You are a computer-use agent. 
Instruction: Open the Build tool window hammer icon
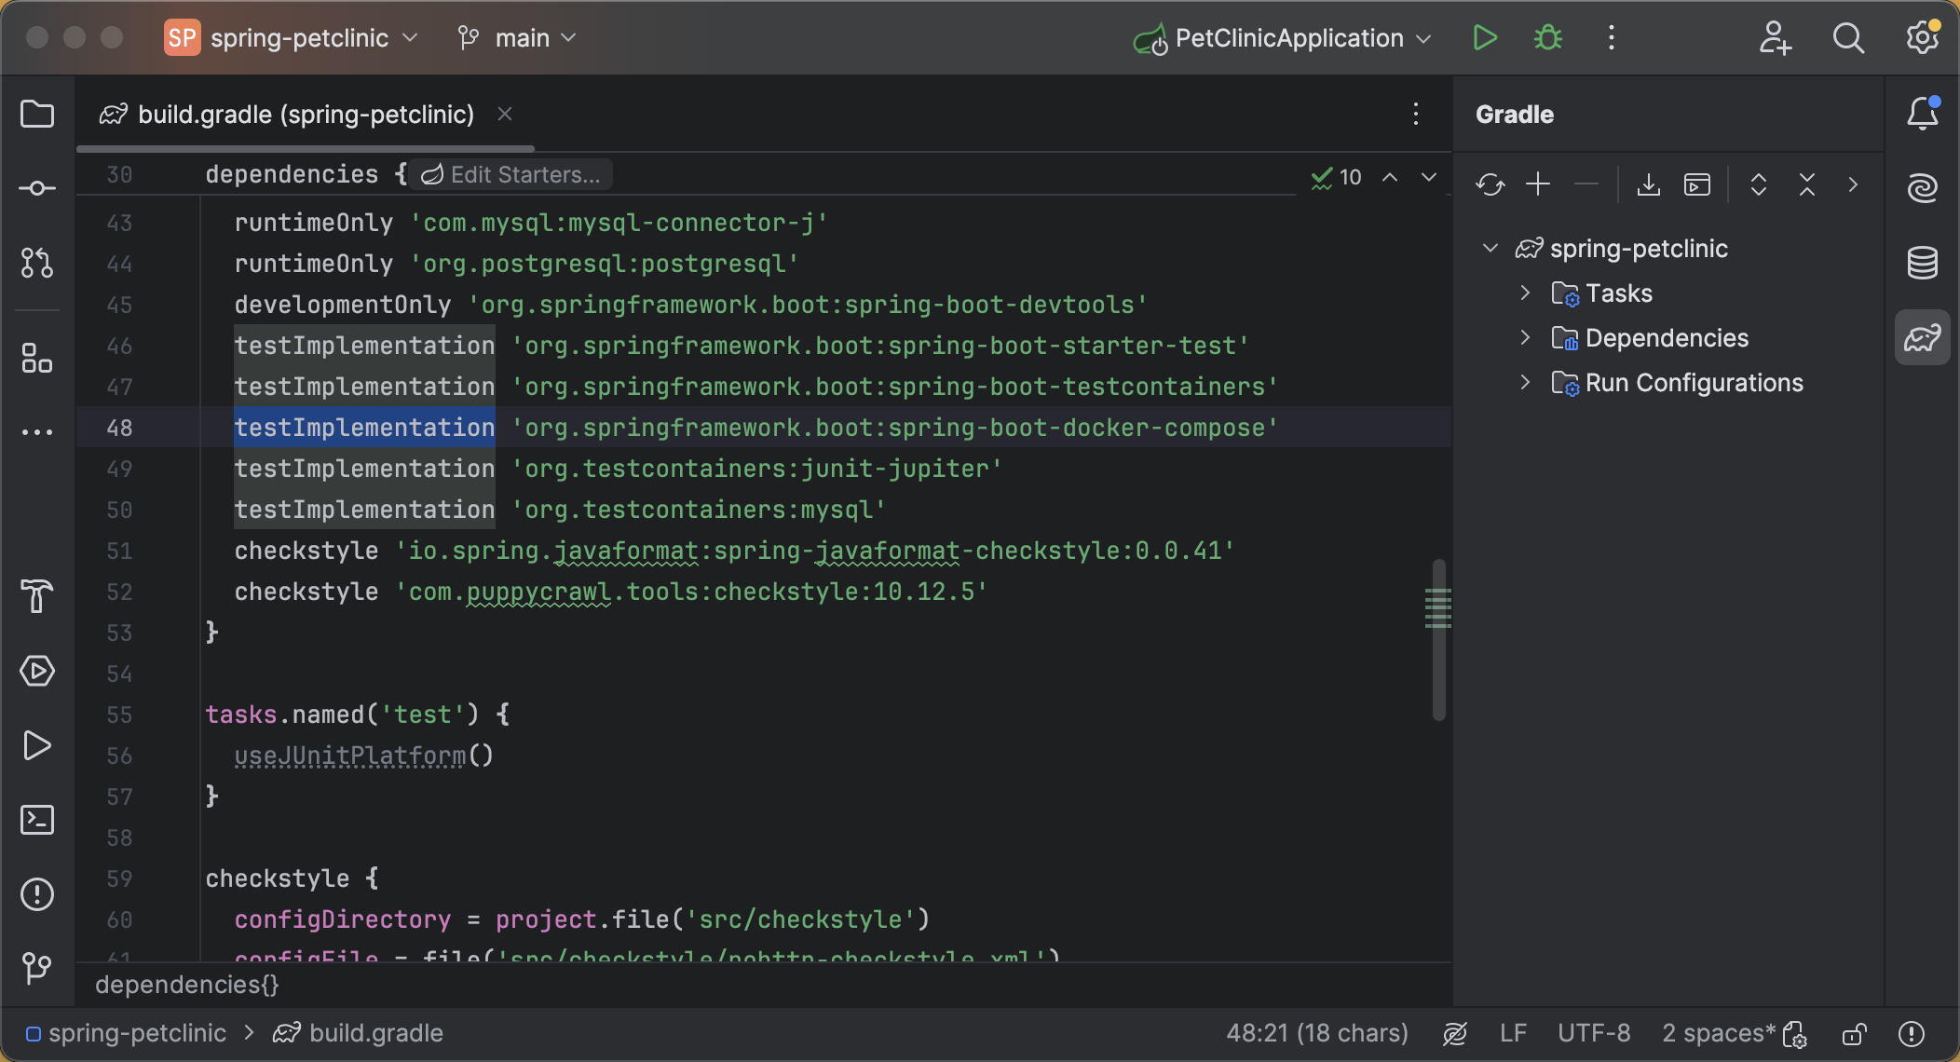(37, 596)
